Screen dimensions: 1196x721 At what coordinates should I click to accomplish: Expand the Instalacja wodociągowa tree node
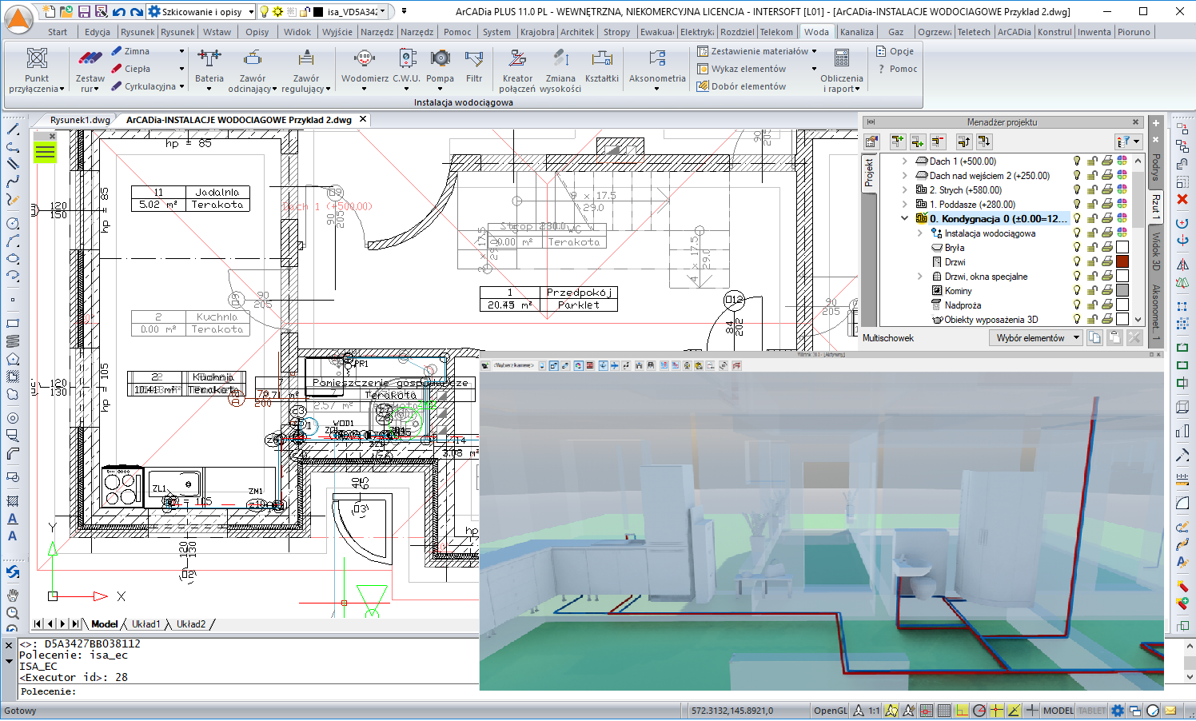tap(919, 233)
